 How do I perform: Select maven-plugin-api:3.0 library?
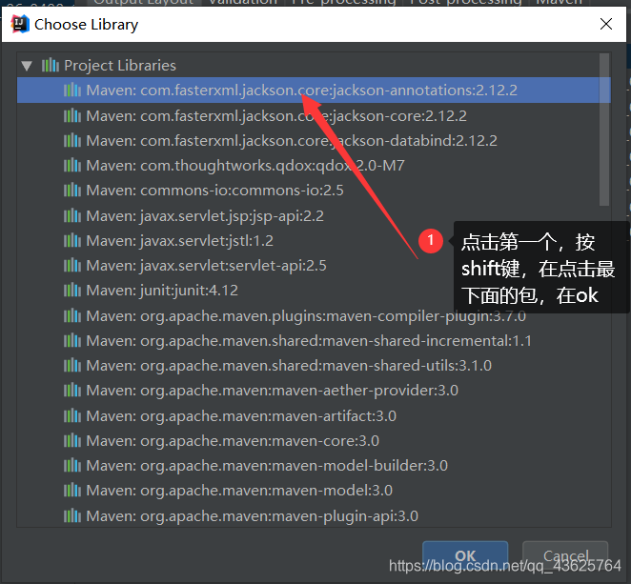tap(252, 516)
